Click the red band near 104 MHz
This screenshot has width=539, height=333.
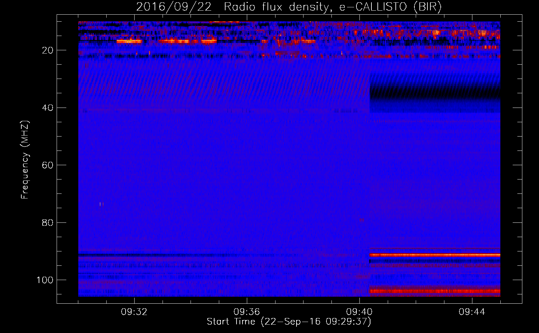click(435, 291)
